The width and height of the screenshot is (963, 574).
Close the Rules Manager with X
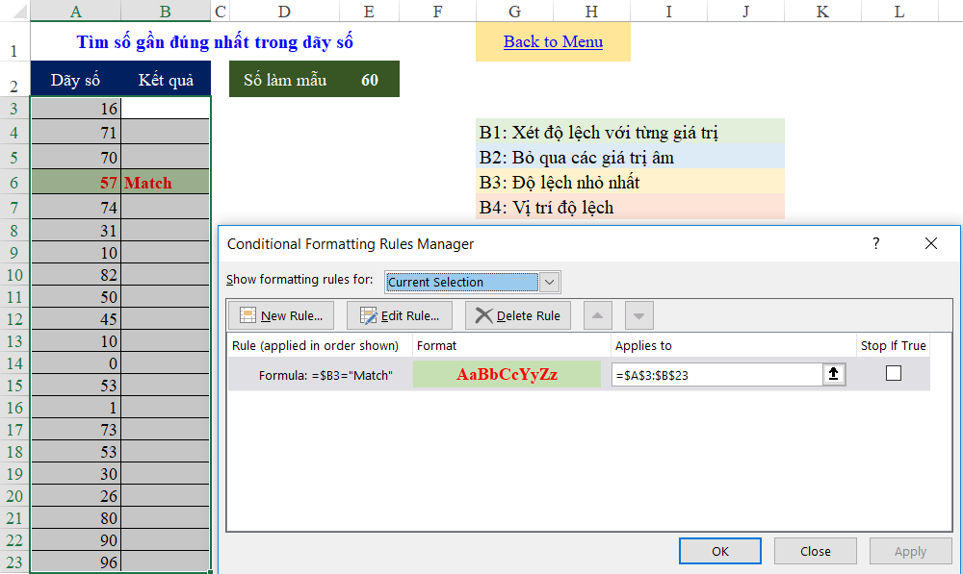[931, 244]
